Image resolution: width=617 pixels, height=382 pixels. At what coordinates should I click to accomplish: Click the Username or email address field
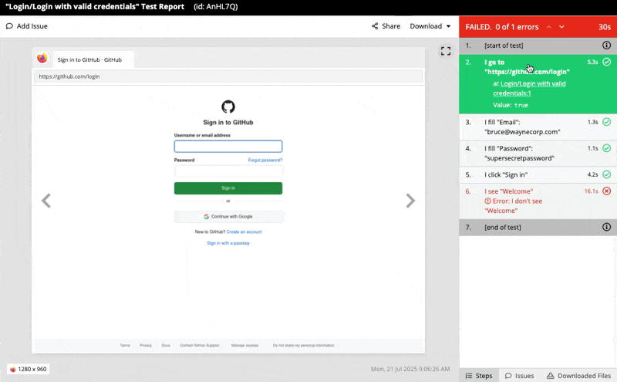coord(228,147)
